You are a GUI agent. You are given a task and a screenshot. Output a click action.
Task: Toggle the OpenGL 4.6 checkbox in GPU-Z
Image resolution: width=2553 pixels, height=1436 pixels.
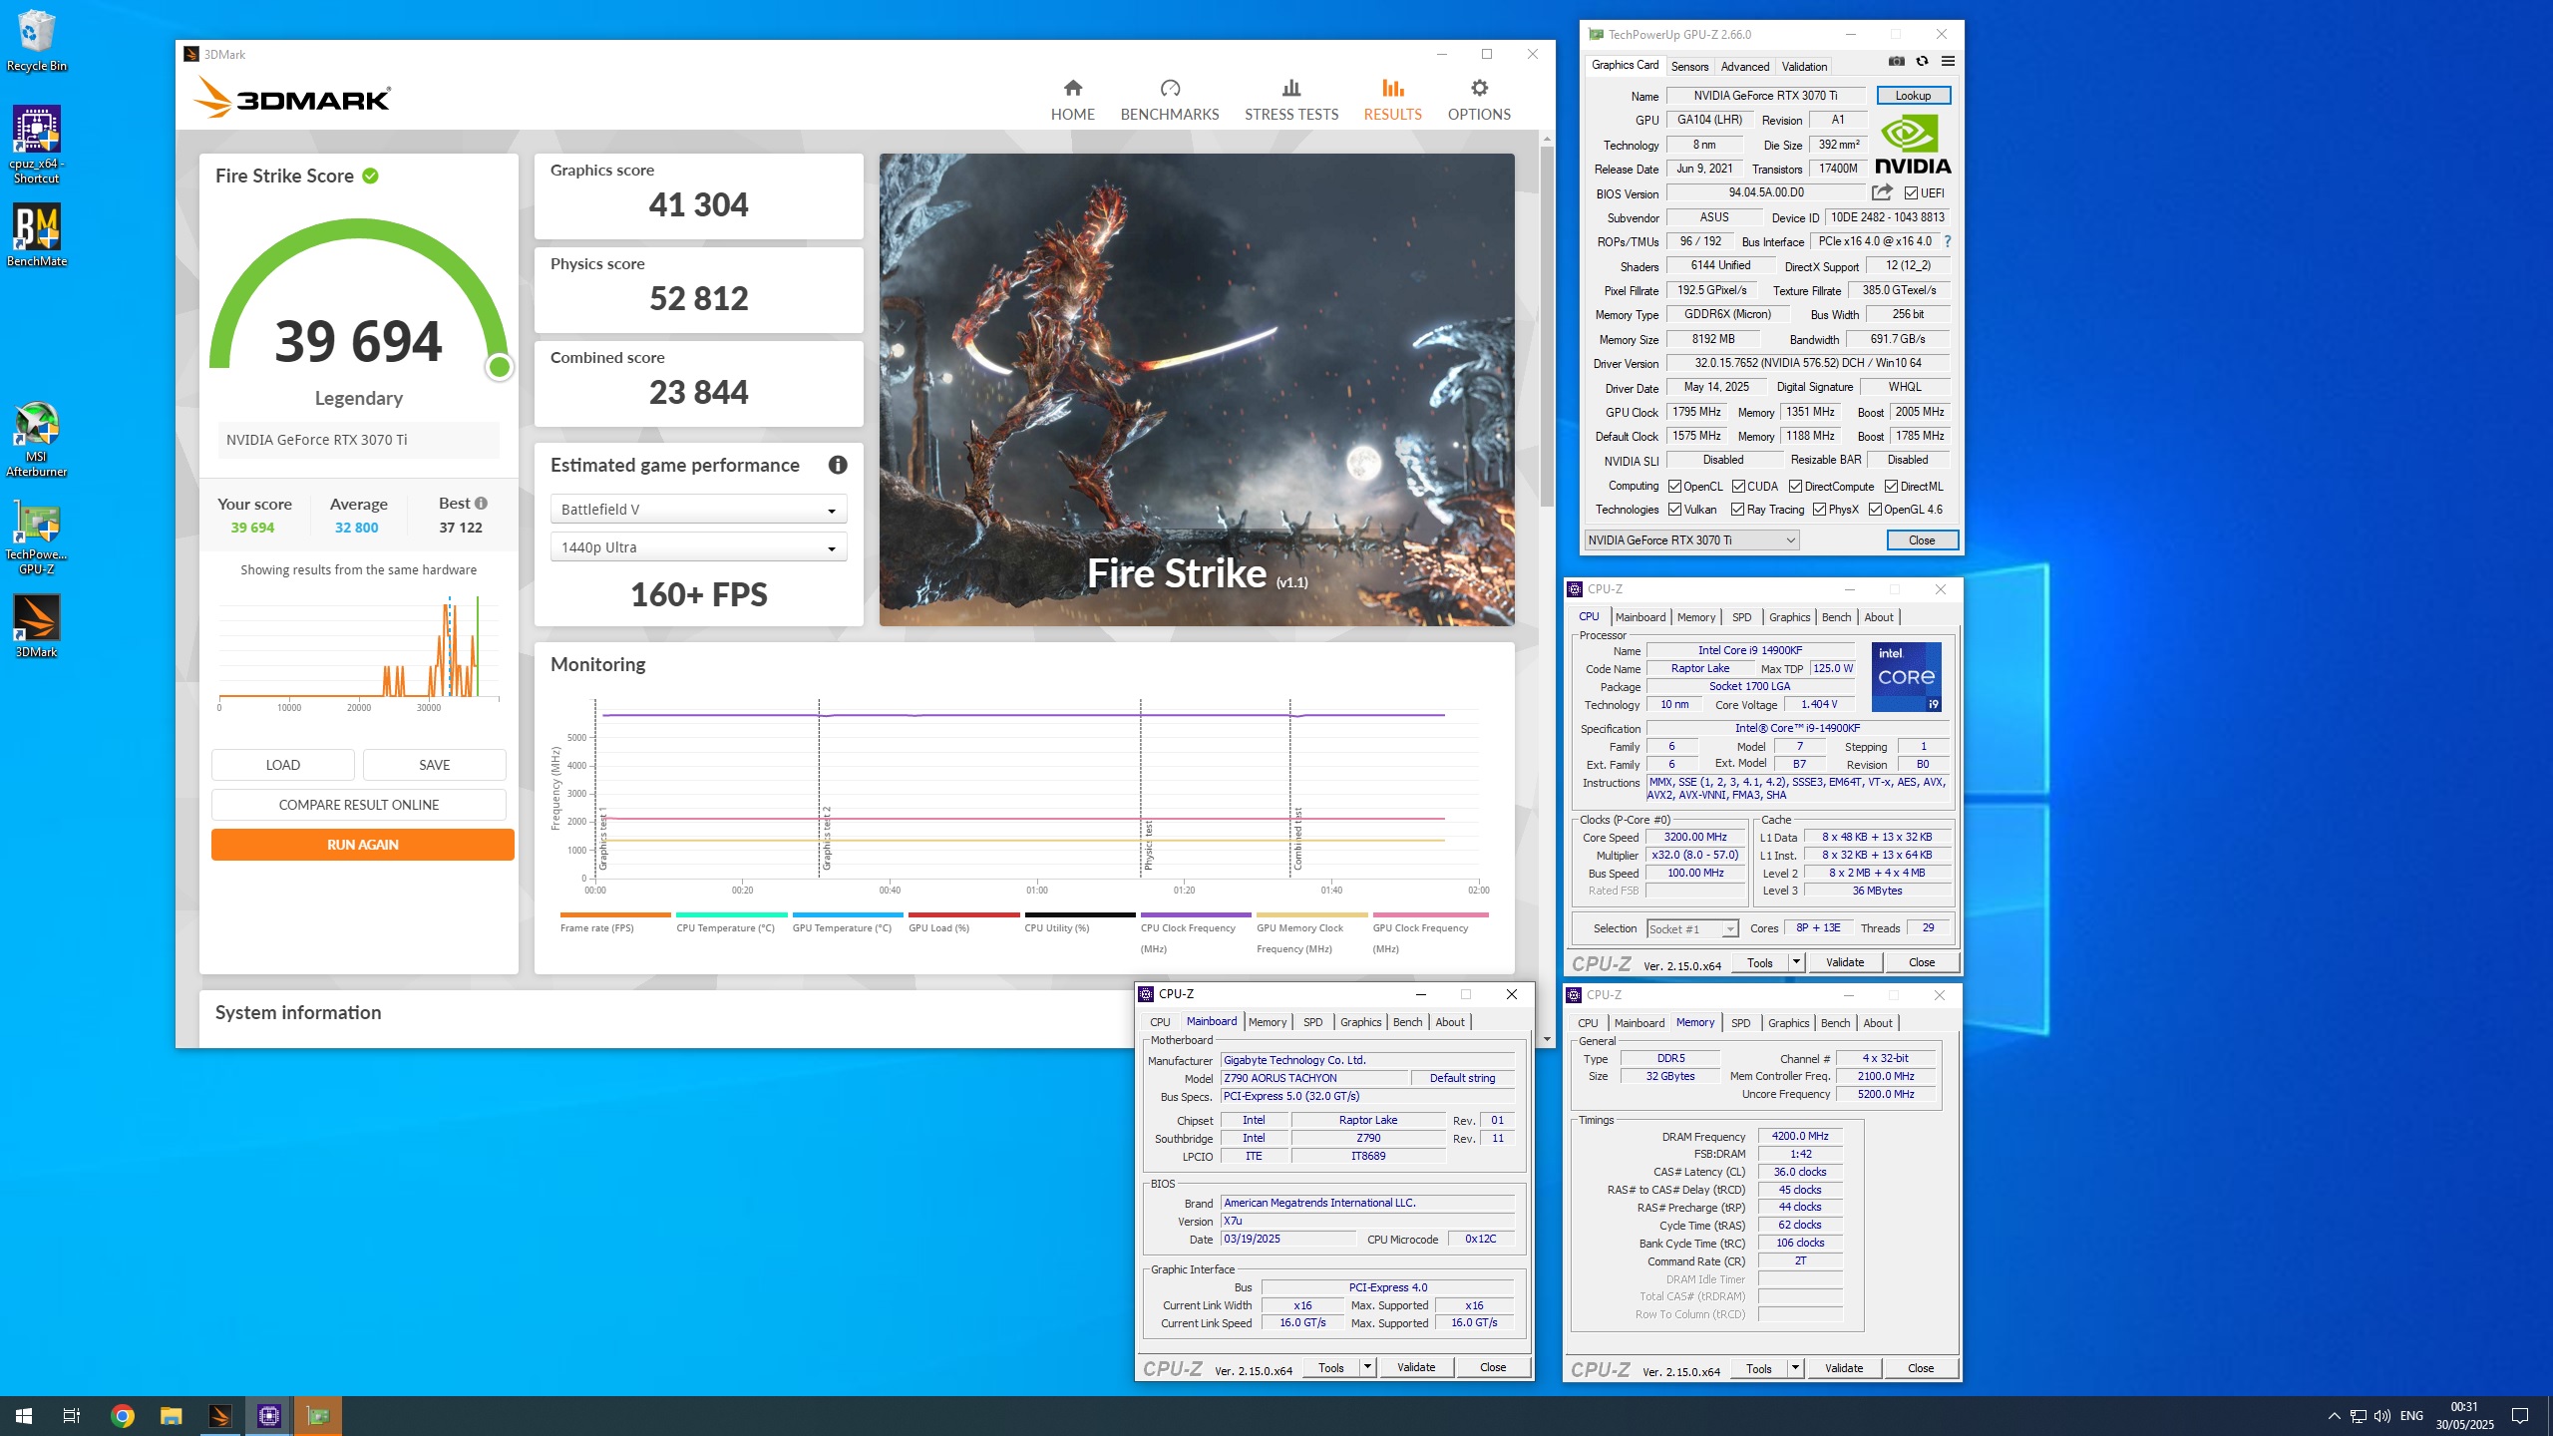tap(1875, 510)
